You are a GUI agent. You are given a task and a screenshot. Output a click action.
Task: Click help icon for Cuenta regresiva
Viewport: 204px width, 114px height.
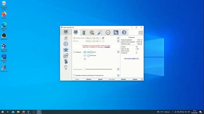pos(118,69)
